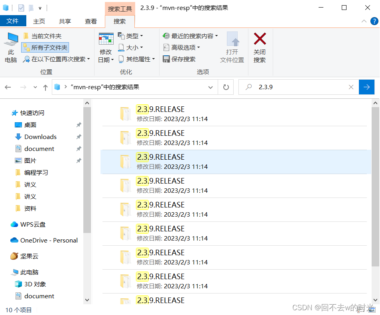
Task: Select OneDrive - Personal
Action: 44,240
